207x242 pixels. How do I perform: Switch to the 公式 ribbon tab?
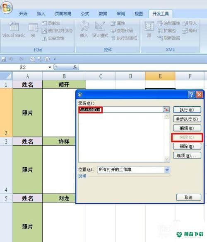tap(85, 14)
